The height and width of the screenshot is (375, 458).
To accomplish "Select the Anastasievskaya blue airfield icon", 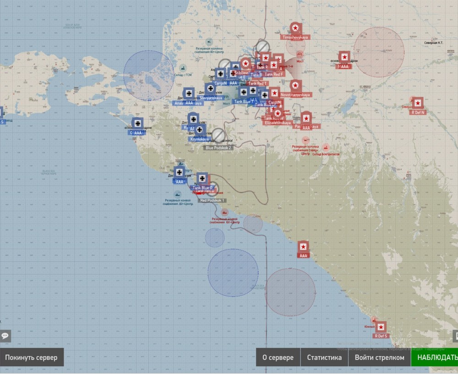I will (189, 94).
